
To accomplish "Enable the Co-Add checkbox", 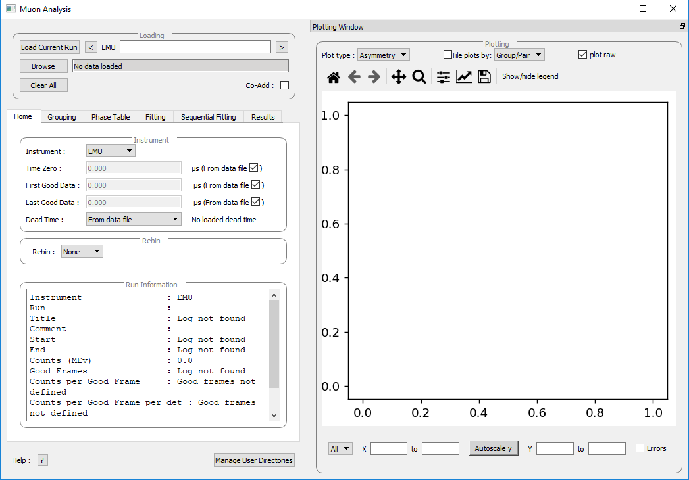I will pyautogui.click(x=285, y=85).
